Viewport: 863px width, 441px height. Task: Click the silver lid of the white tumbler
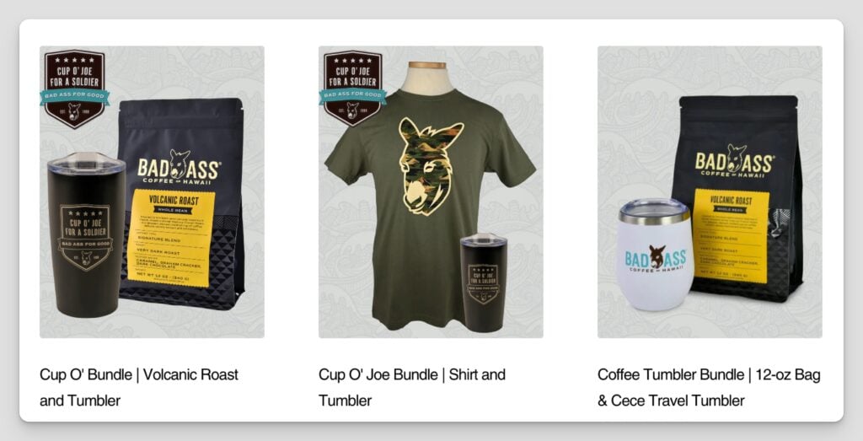654,211
